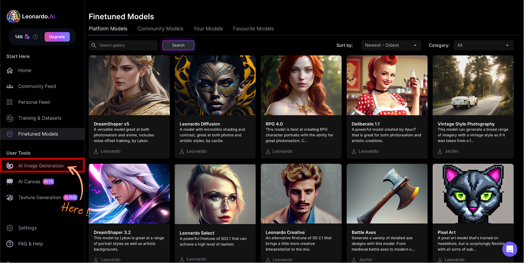
Task: Click the Battle Axes title text
Action: coord(364,233)
